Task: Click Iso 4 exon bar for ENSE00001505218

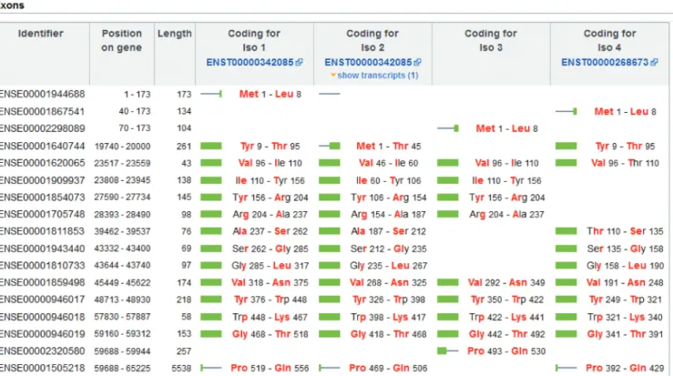Action: click(566, 368)
